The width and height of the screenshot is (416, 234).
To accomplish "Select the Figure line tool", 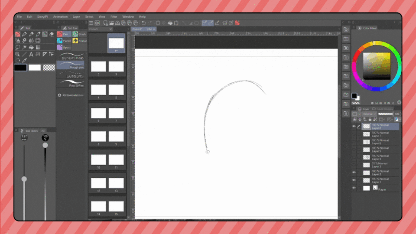I will coord(24,54).
